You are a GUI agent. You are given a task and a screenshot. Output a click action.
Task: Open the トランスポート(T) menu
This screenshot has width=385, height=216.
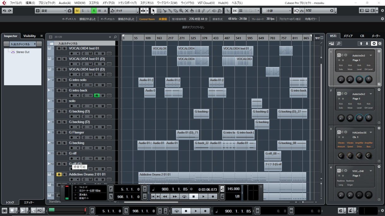click(127, 3)
